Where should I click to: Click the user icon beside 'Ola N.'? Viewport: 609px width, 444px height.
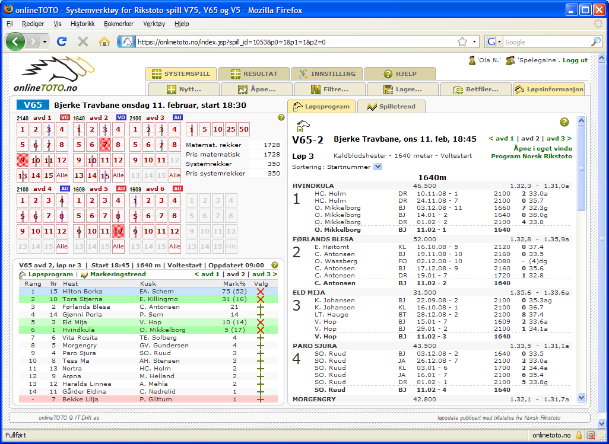(x=472, y=60)
